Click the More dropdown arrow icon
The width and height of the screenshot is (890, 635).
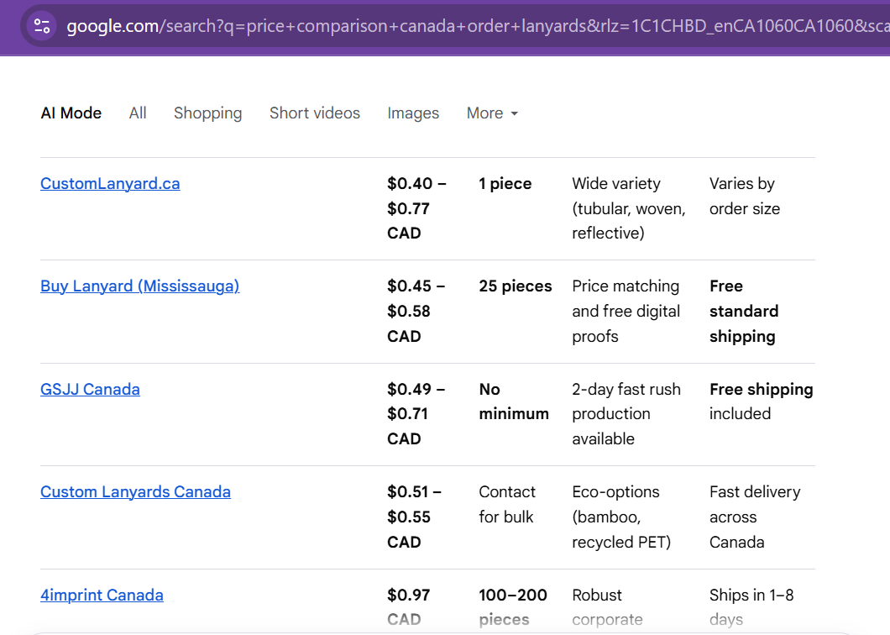point(514,113)
